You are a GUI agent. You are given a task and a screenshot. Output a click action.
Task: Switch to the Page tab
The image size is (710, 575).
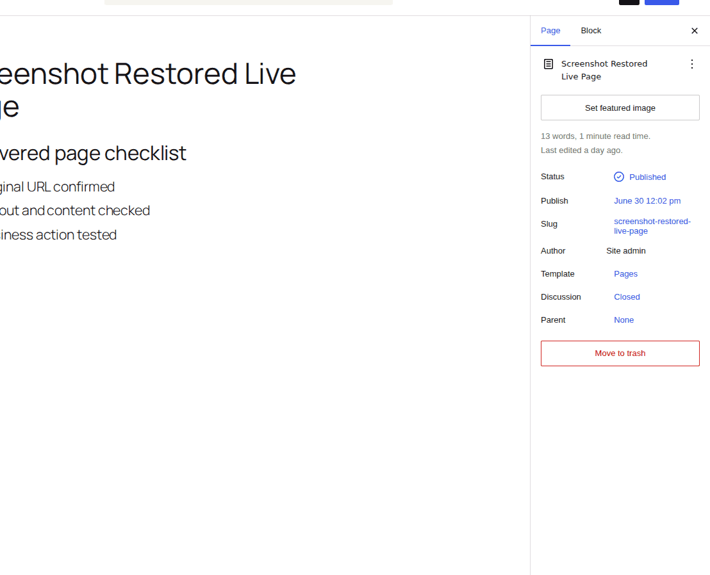click(x=550, y=31)
